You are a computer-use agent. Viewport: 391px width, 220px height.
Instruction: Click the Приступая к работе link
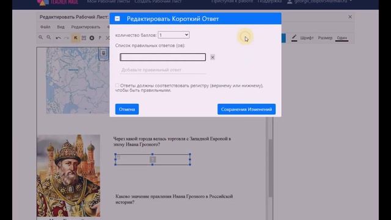(x=232, y=1)
